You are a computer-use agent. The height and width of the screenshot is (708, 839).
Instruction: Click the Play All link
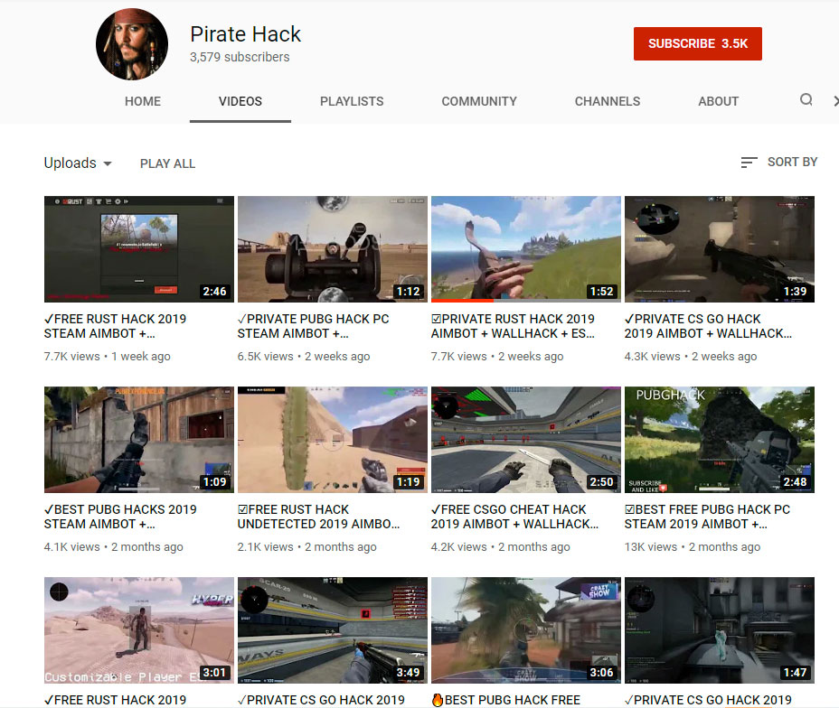click(167, 163)
